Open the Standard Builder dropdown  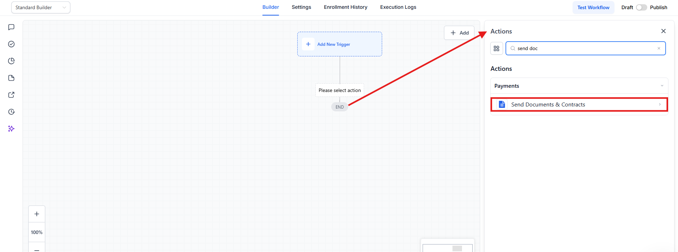tap(41, 7)
